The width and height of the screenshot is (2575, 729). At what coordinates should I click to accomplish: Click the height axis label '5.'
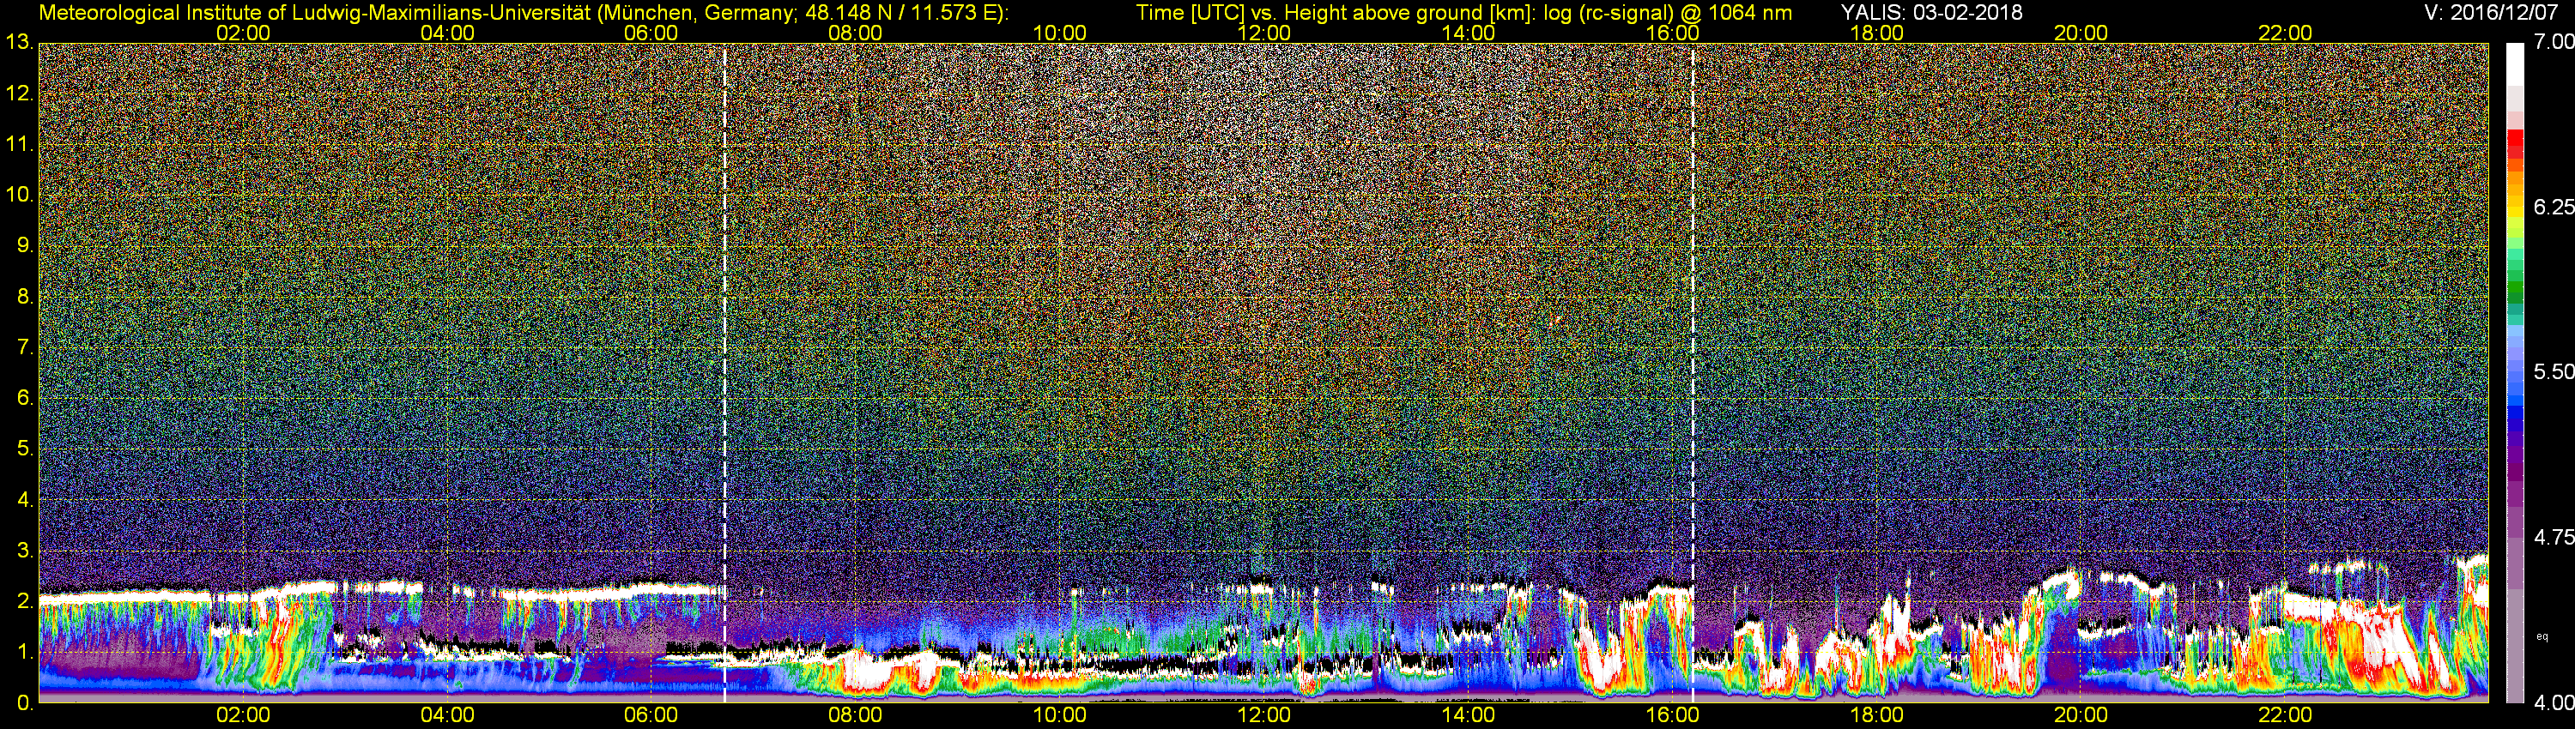(25, 449)
